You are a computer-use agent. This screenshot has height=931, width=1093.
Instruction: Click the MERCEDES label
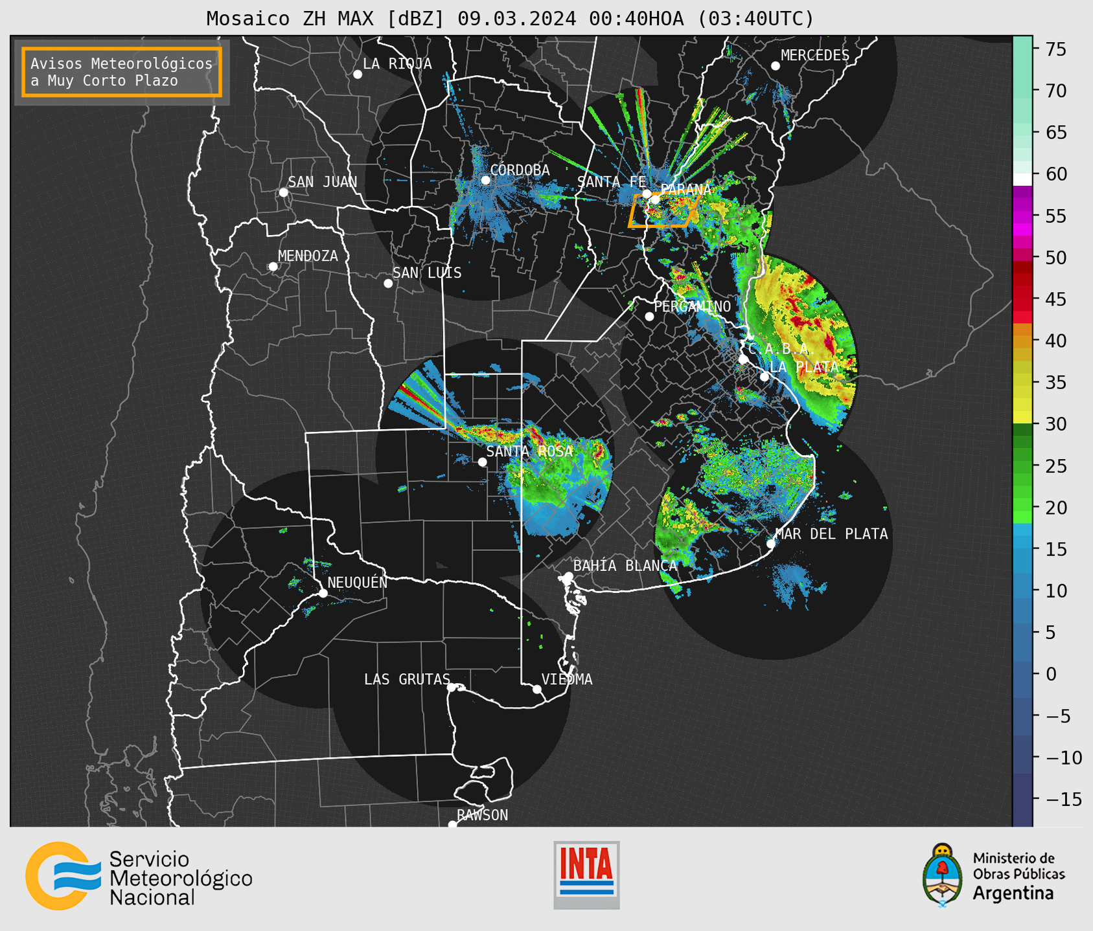click(815, 56)
